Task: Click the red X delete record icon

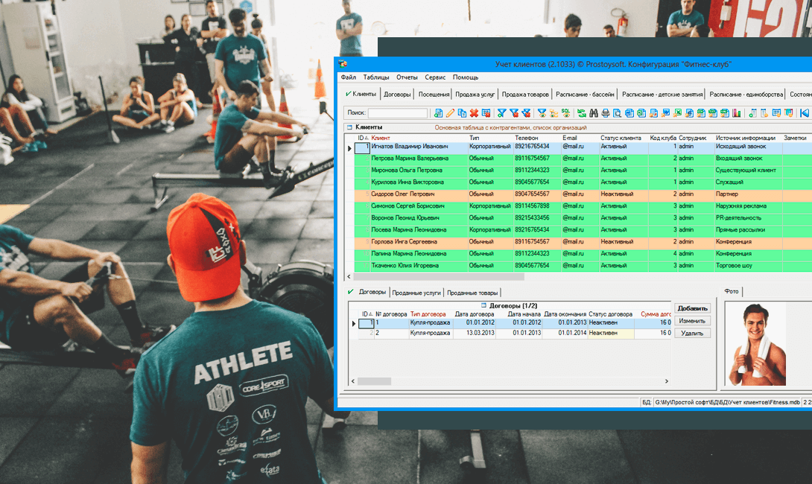Action: pos(474,113)
